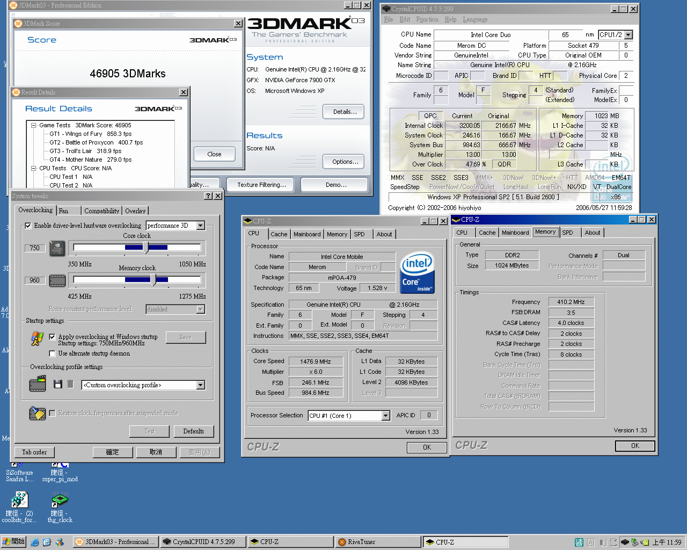The image size is (687, 550).
Task: Click the floppy disk save profile icon
Action: (x=58, y=384)
